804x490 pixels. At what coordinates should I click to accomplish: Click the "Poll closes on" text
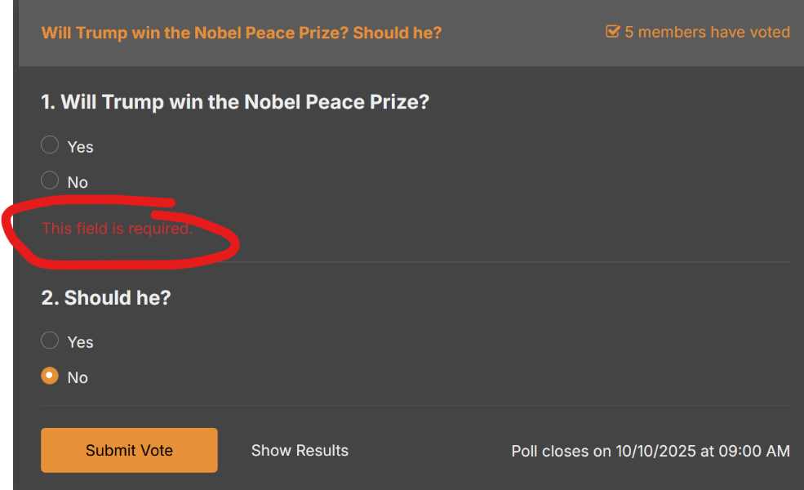tap(561, 451)
